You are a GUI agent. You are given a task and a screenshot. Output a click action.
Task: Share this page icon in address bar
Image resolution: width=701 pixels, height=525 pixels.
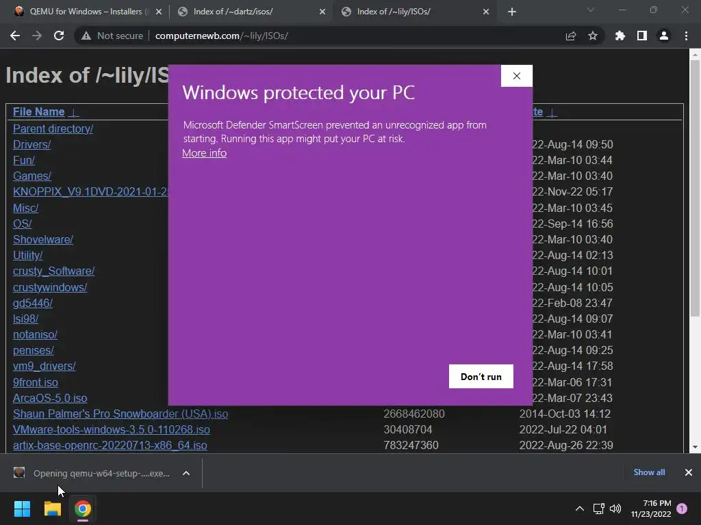coord(570,36)
